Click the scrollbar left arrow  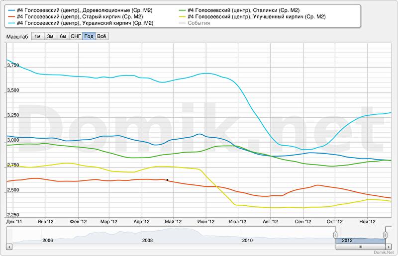pyautogui.click(x=10, y=246)
